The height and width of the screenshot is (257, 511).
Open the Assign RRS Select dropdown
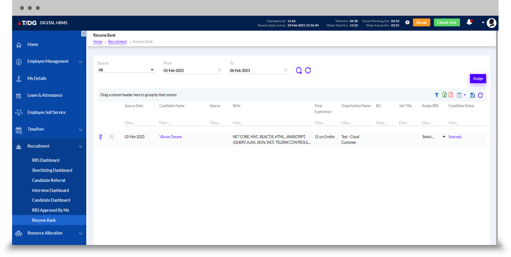click(434, 137)
